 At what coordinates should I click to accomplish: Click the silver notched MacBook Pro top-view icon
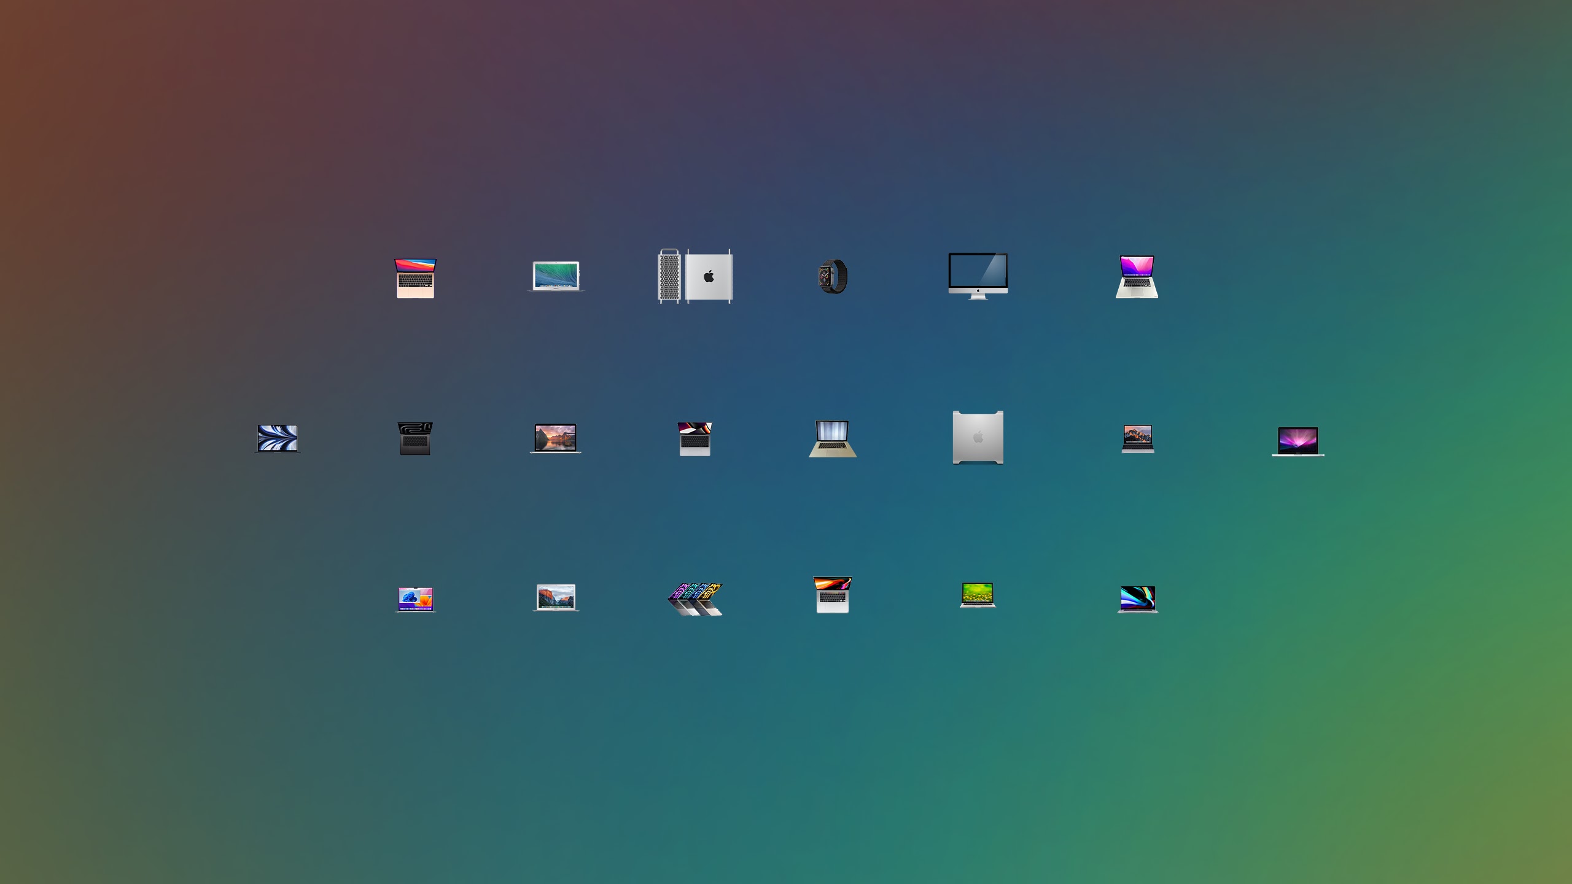pyautogui.click(x=695, y=438)
